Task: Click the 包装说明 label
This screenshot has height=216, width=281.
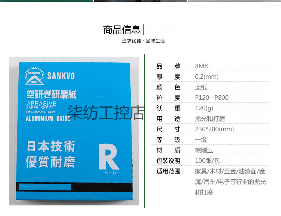Action: point(168,160)
